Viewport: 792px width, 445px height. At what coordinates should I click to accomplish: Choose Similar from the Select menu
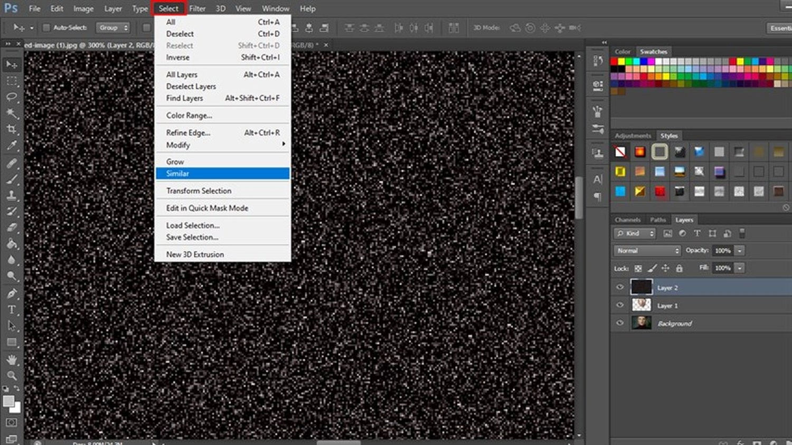(x=223, y=174)
